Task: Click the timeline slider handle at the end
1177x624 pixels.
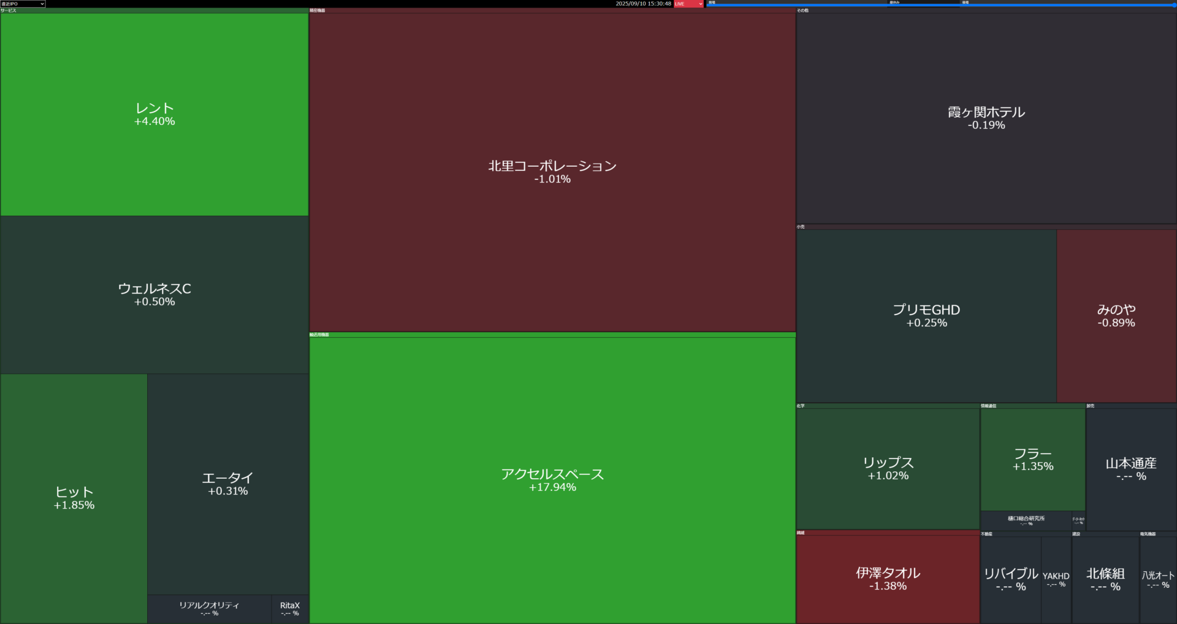Action: tap(1173, 5)
